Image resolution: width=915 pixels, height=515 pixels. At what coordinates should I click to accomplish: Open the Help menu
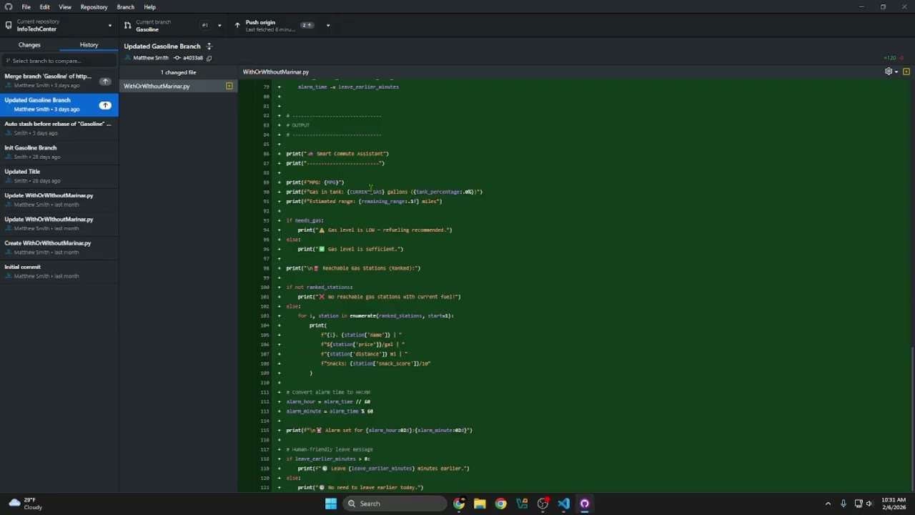149,7
